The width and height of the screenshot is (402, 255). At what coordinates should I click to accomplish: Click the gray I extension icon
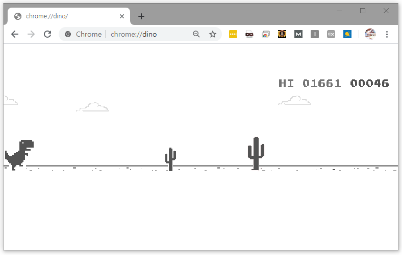point(315,34)
